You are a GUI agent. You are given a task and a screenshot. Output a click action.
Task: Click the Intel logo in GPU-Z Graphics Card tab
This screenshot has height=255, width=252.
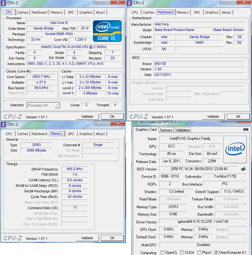[x=235, y=150]
